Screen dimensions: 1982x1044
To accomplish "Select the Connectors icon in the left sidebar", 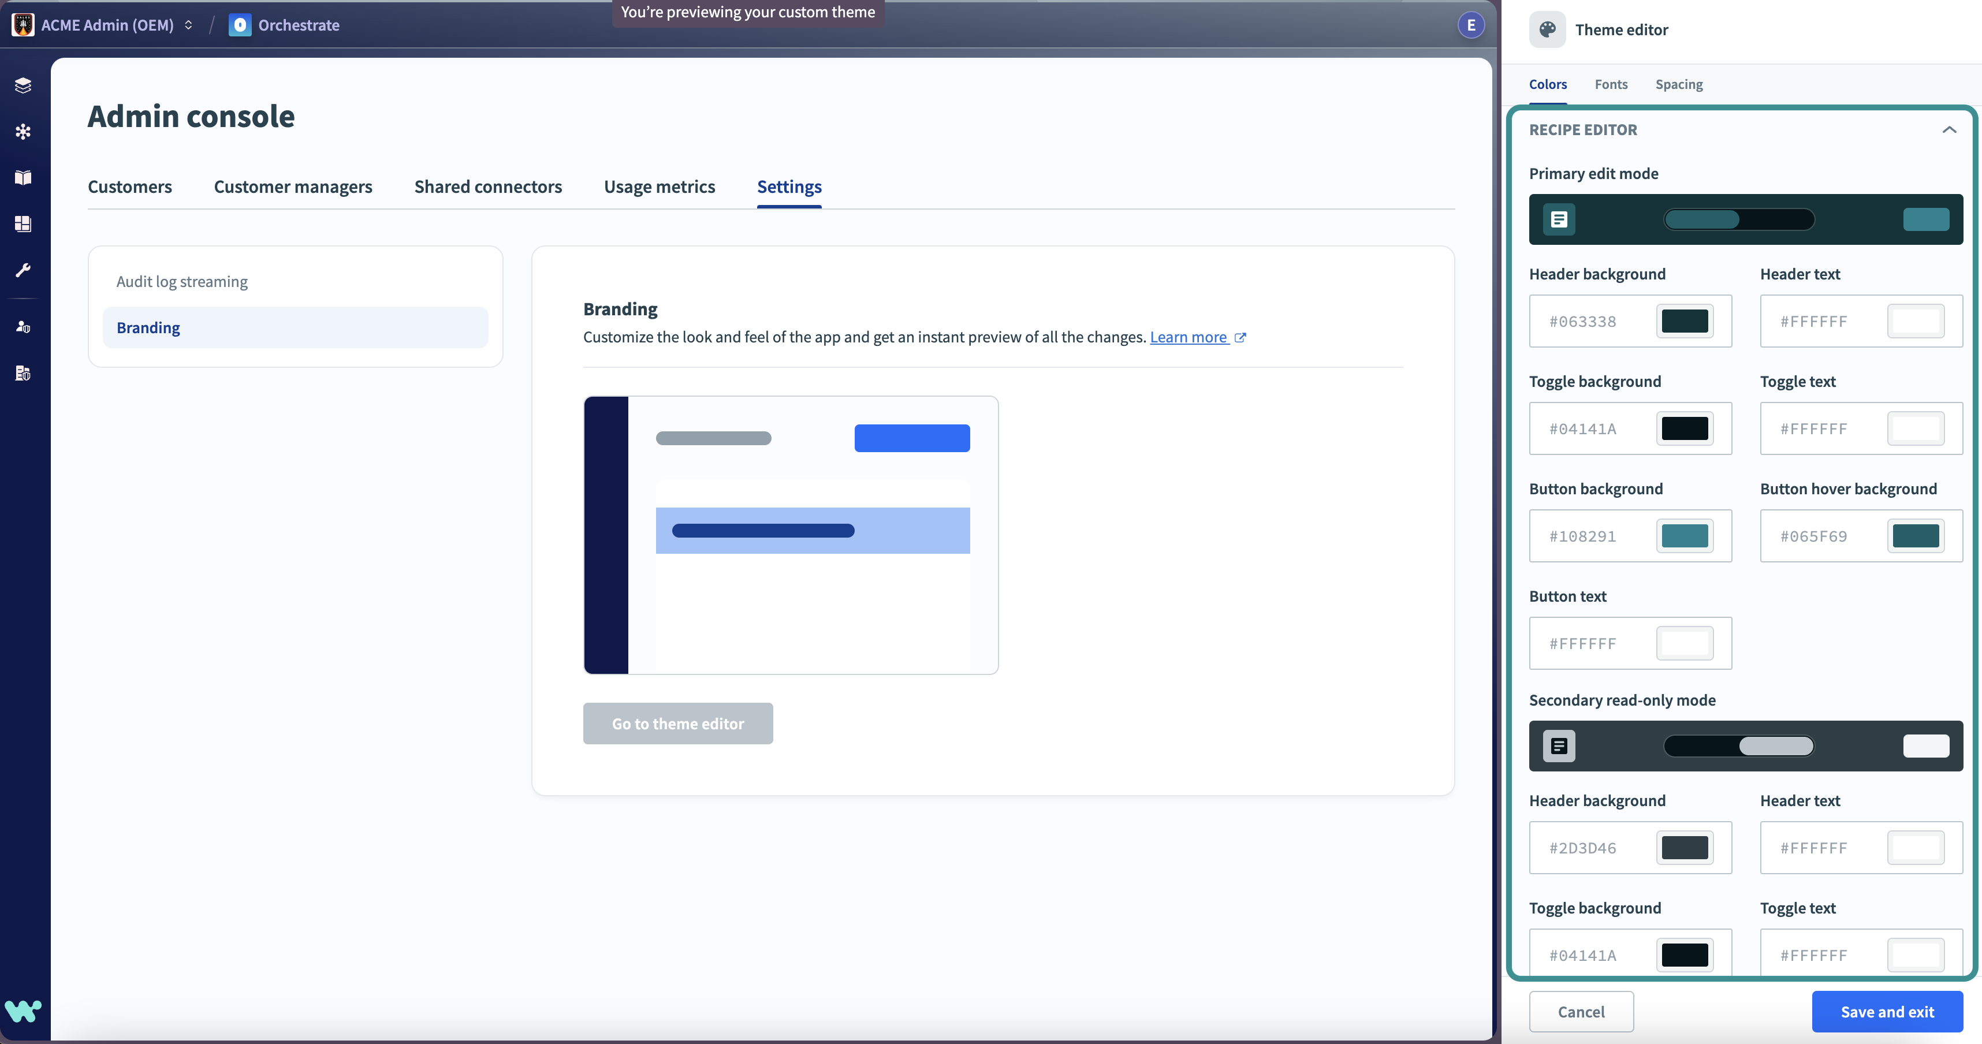I will point(23,130).
